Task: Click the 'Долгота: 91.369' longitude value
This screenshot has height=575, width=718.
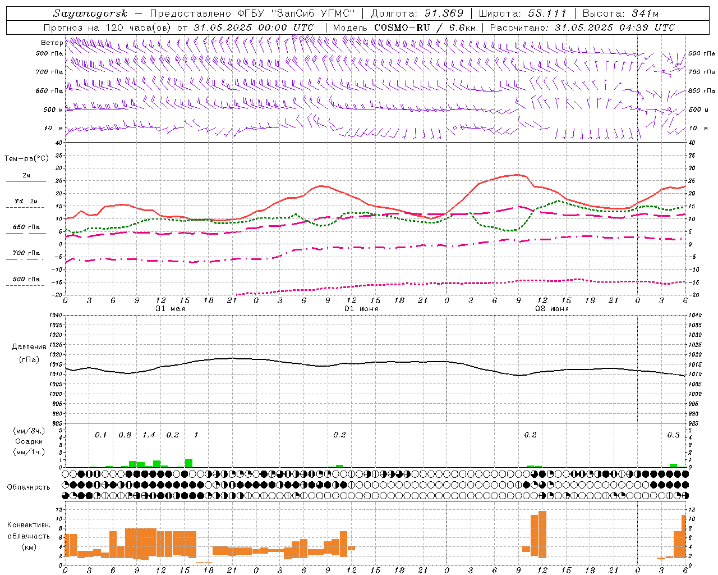Action: tap(417, 13)
